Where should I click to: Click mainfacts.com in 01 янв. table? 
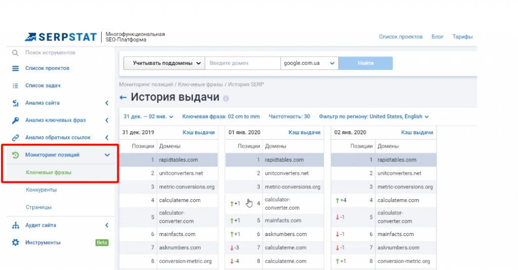283,220
